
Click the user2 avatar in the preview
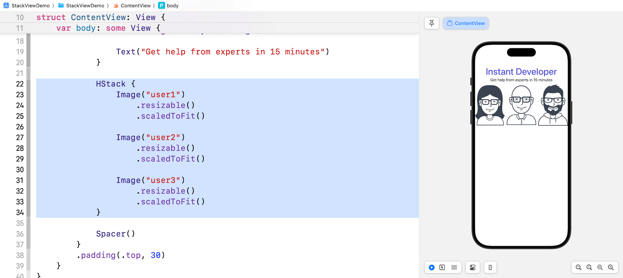(x=521, y=105)
